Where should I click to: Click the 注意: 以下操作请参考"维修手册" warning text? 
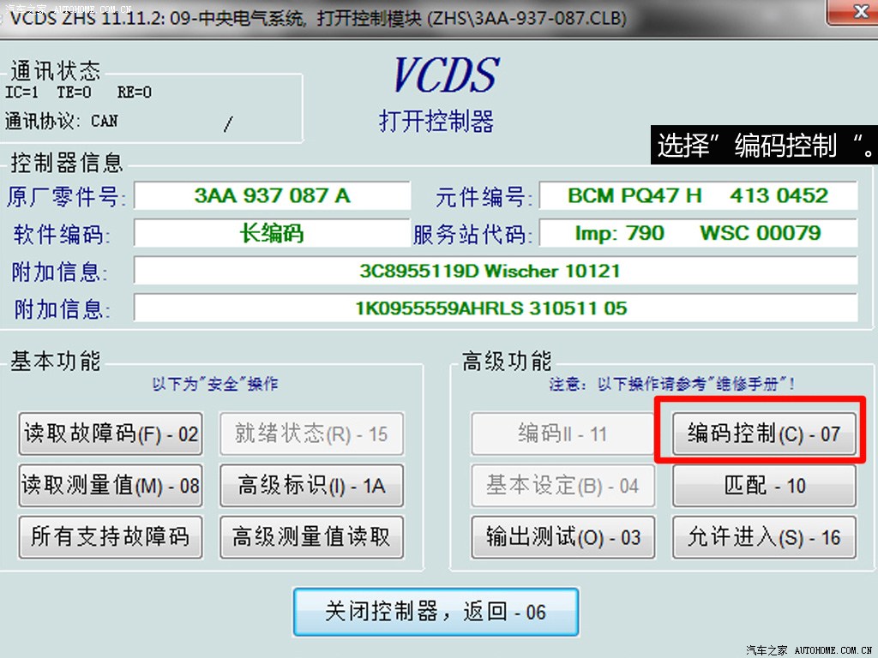click(x=672, y=384)
